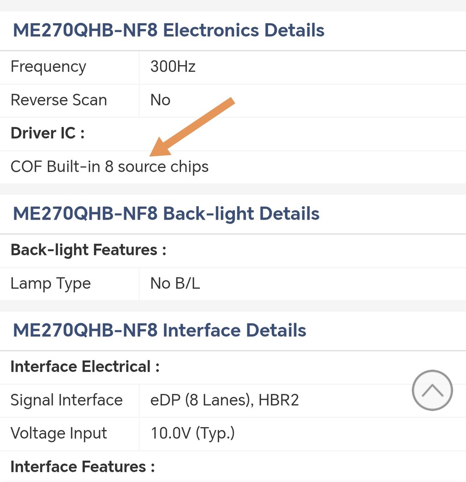The image size is (466, 482).
Task: Click the Driver IC label
Action: (x=47, y=133)
